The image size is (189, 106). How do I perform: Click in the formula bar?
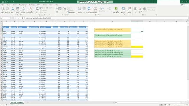click(106, 18)
